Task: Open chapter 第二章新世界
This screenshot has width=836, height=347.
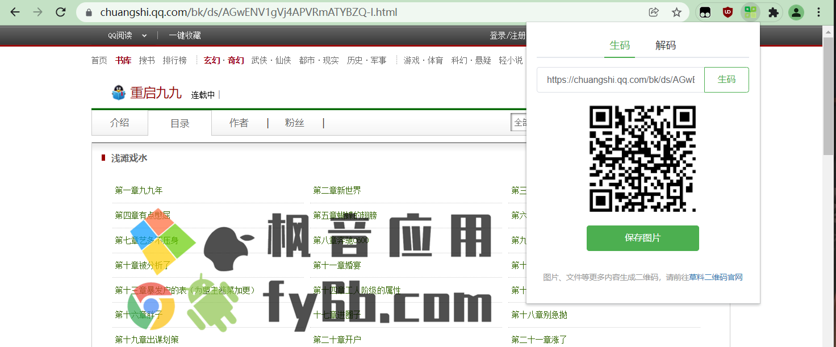Action: coord(337,190)
